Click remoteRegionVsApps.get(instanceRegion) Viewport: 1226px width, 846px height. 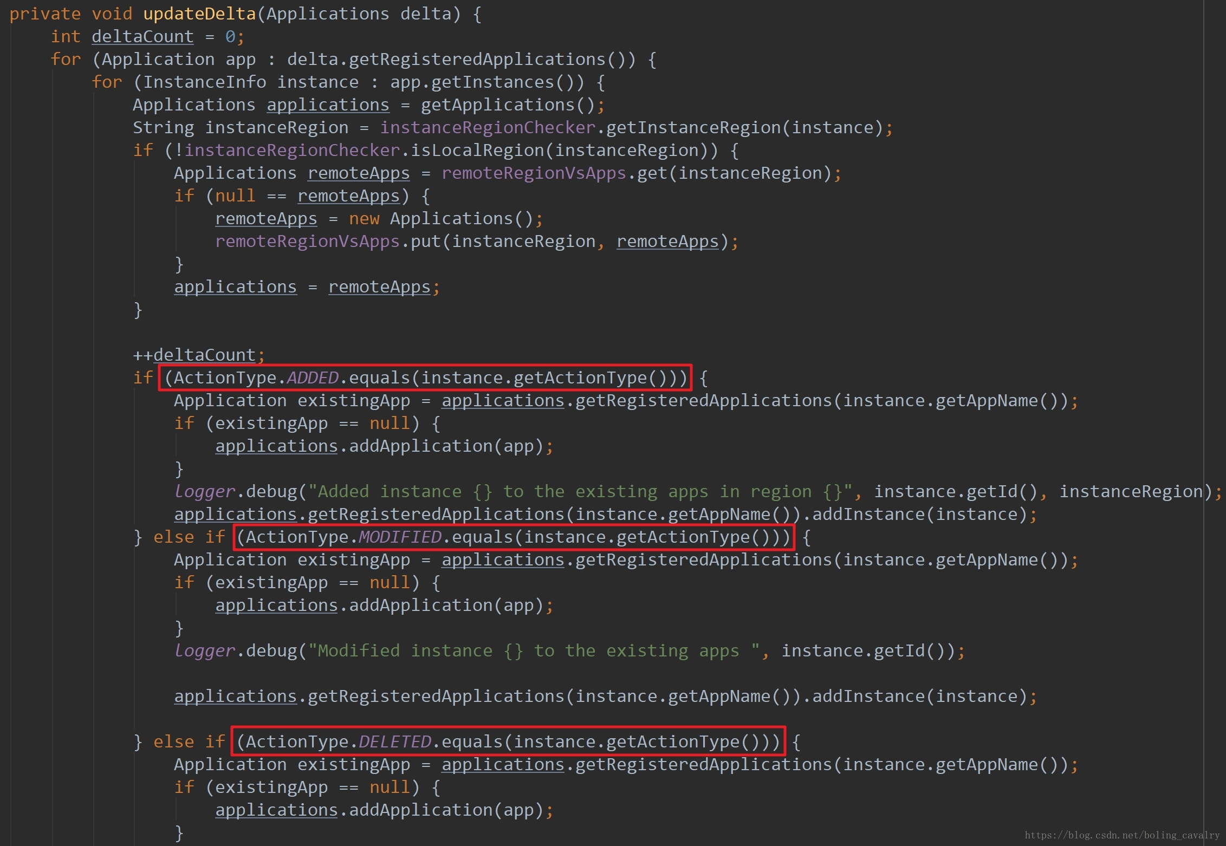637,173
